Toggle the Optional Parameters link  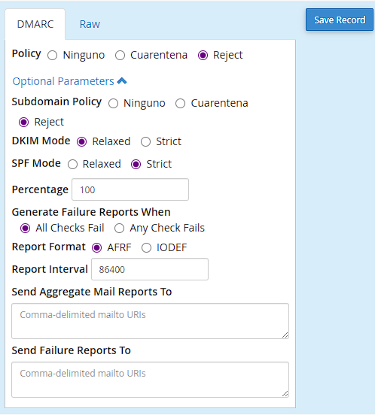(x=63, y=81)
